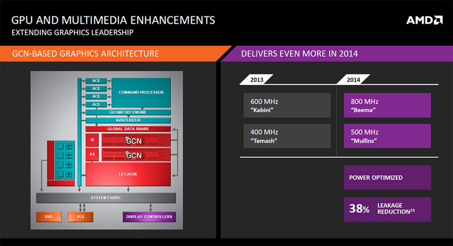
Task: Click the teal grid block left of diagram
Action: (65, 160)
